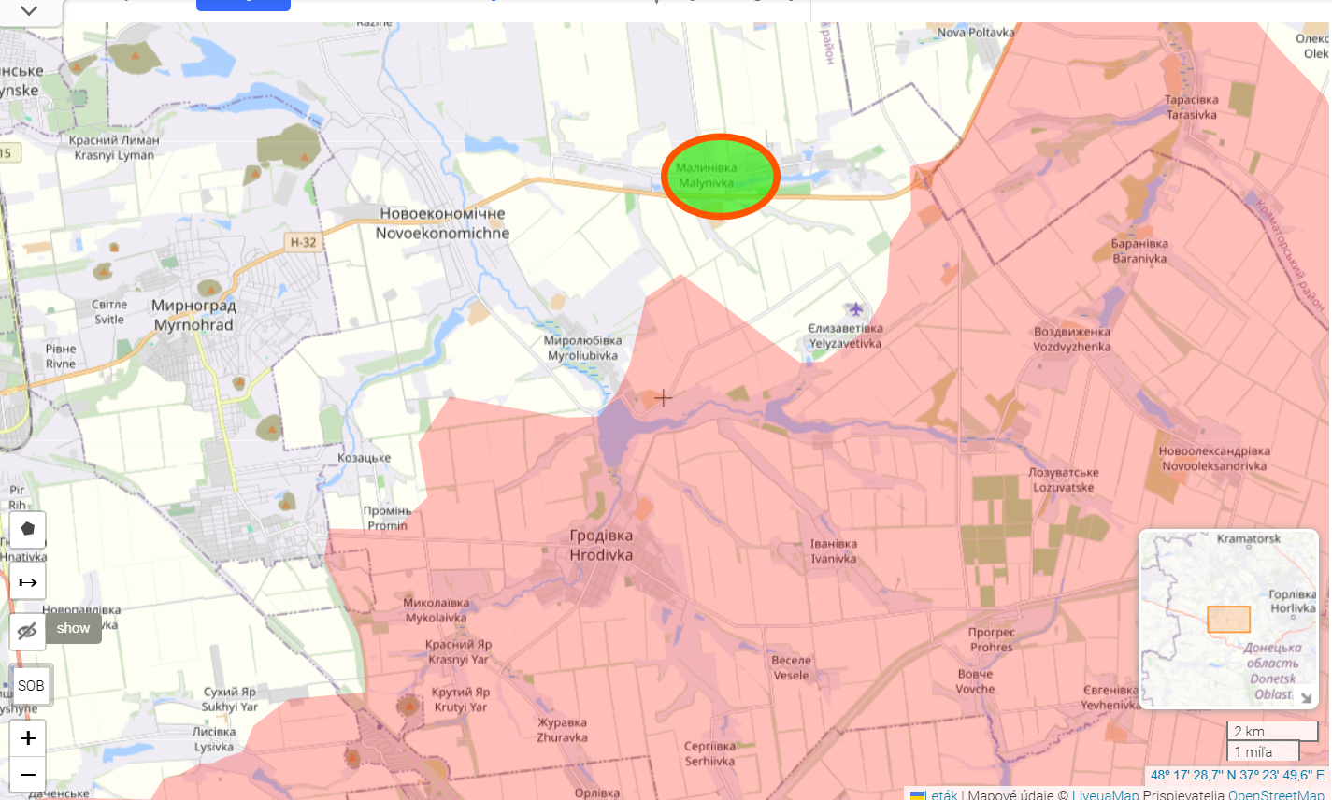Select the polygon draw tool

click(x=28, y=529)
